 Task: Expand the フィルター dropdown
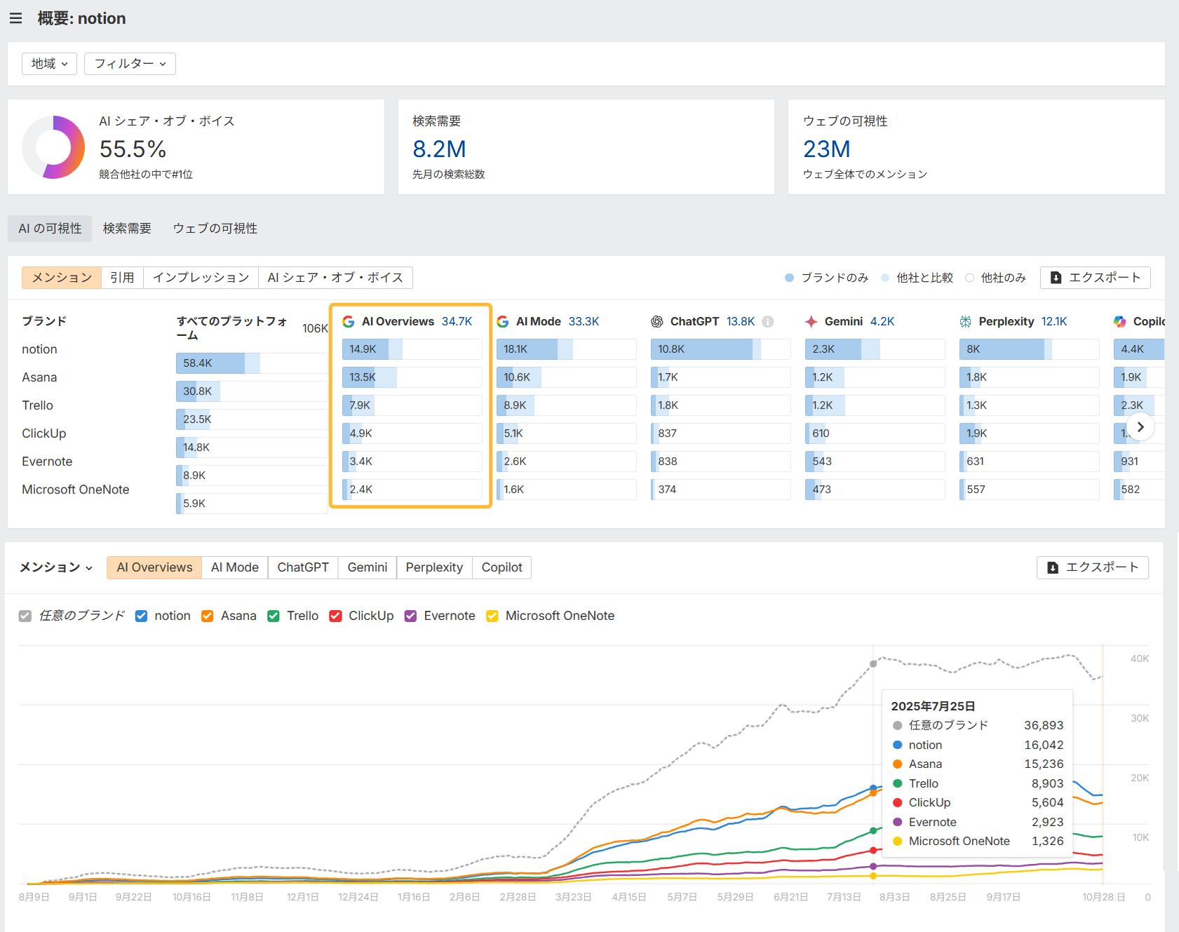pos(130,64)
